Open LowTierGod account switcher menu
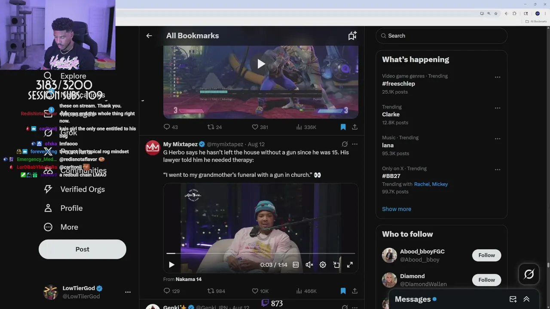This screenshot has width=550, height=309. (x=128, y=292)
